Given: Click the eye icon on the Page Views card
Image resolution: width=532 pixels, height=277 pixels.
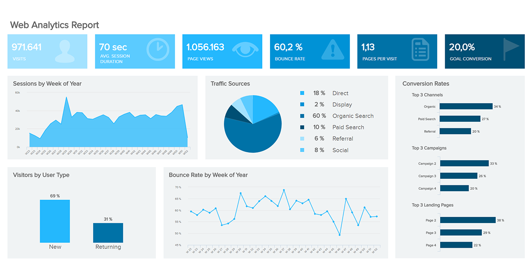Looking at the screenshot, I should (x=246, y=50).
